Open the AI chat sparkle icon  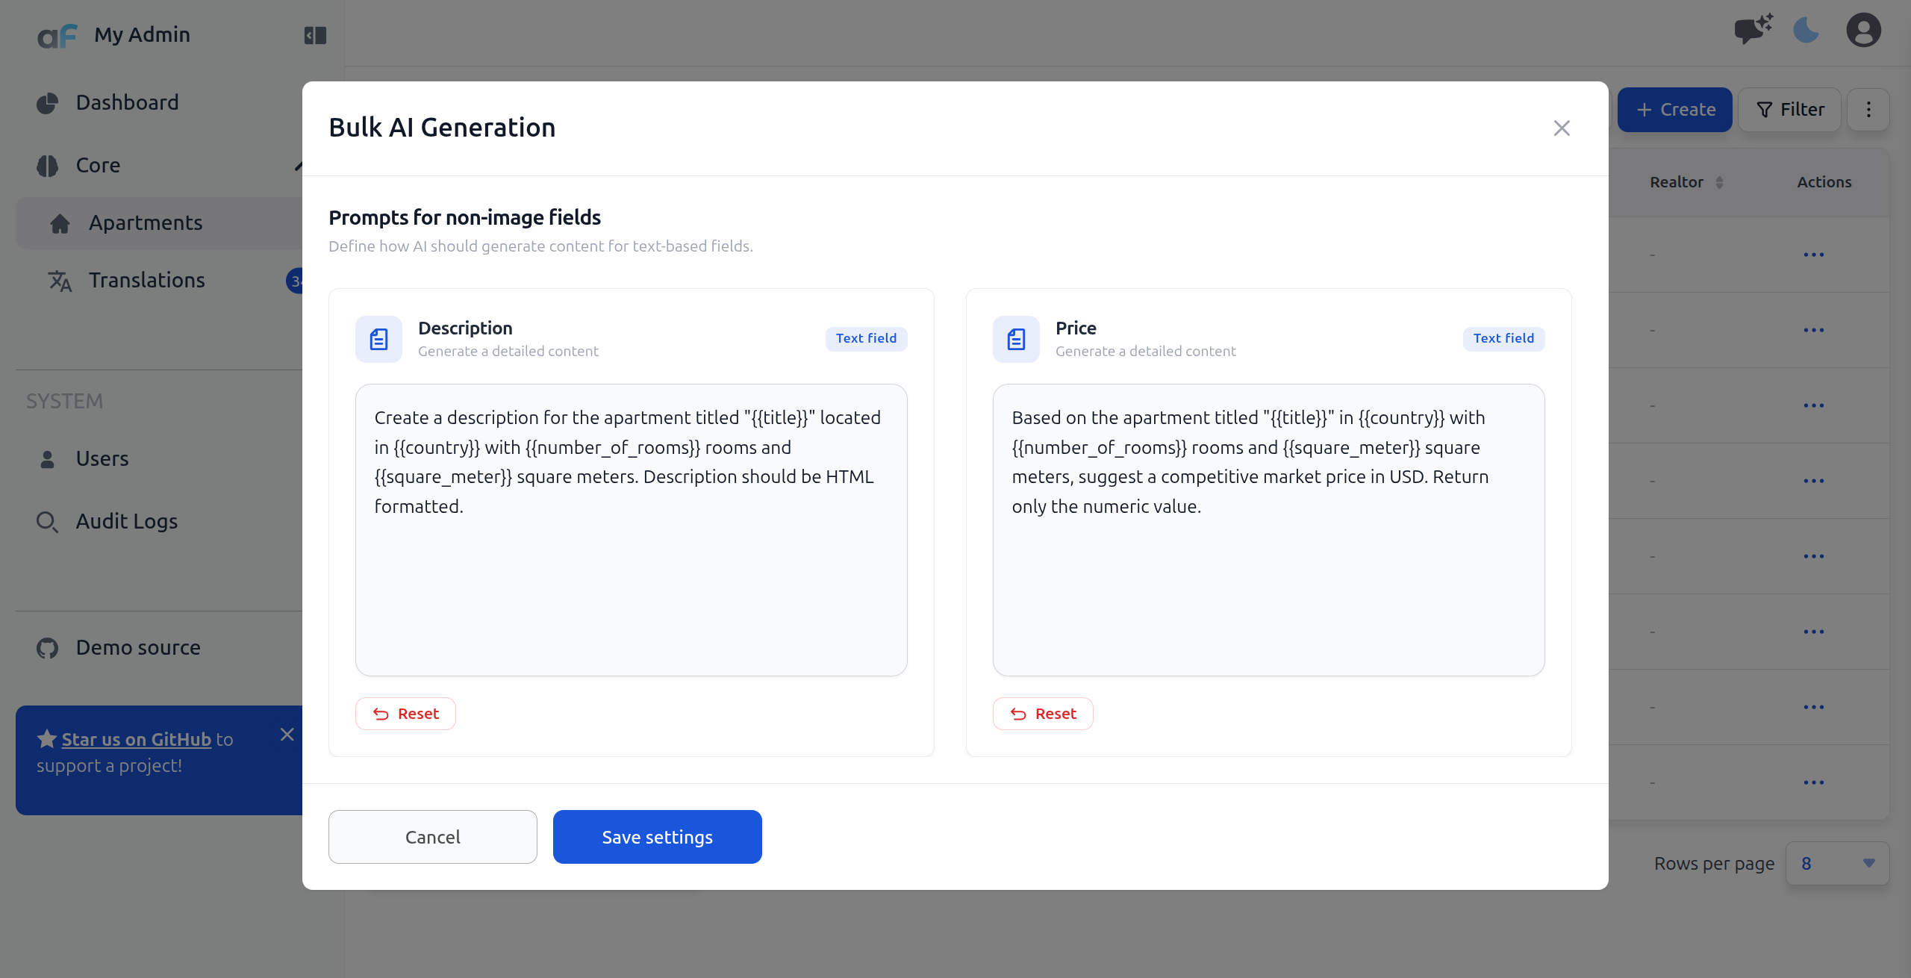coord(1753,31)
